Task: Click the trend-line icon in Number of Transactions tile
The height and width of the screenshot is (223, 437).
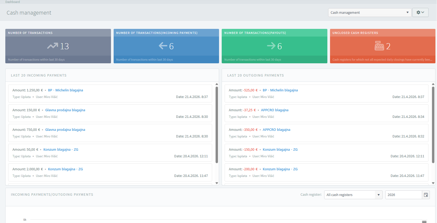Action: click(x=52, y=46)
